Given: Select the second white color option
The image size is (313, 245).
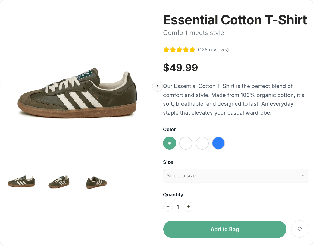Looking at the screenshot, I should 202,143.
